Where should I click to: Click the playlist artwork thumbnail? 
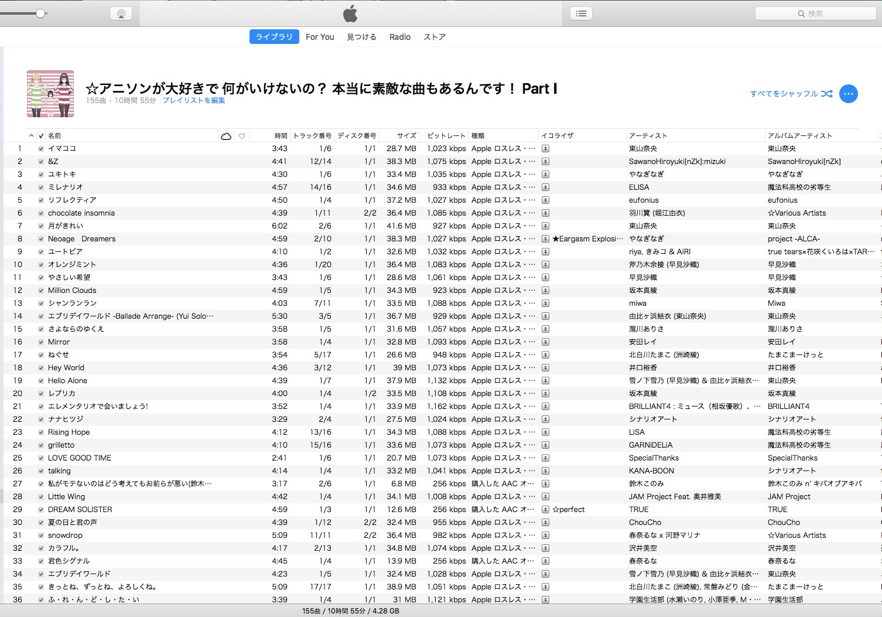(x=50, y=94)
